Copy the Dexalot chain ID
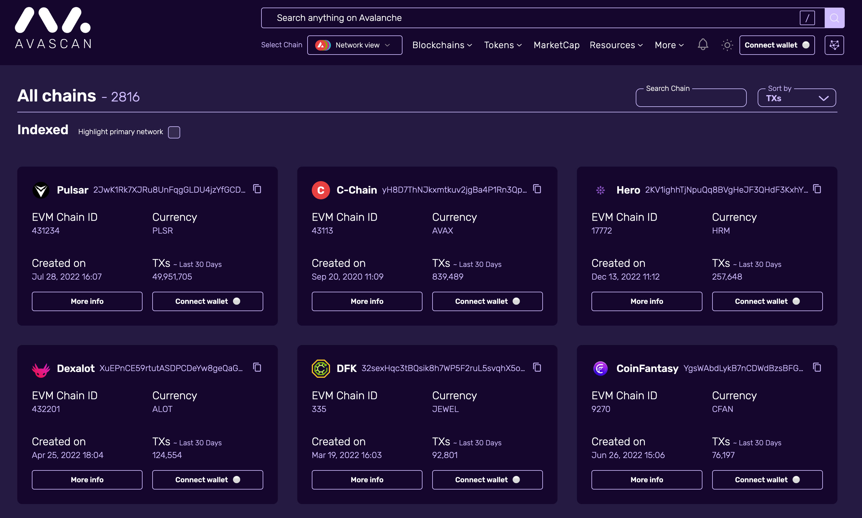This screenshot has height=518, width=862. click(x=257, y=367)
